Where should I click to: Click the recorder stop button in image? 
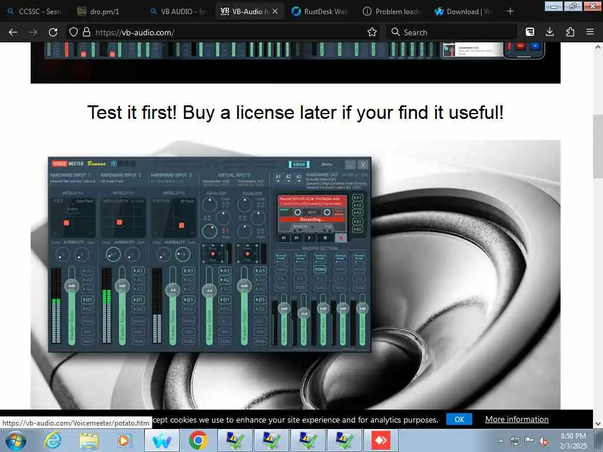[325, 238]
